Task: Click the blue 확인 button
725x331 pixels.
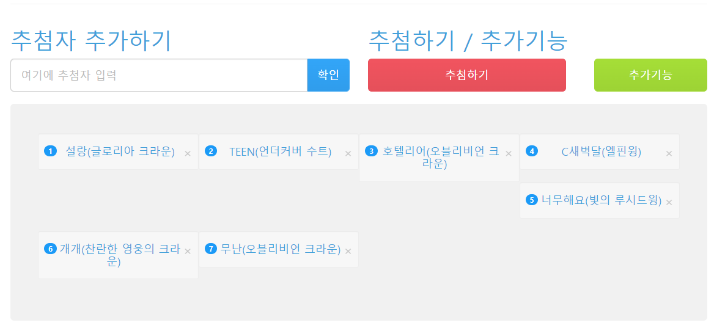Action: click(x=328, y=75)
